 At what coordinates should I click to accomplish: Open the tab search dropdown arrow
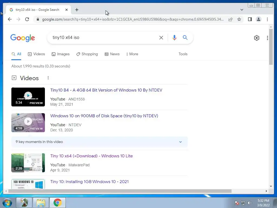click(242, 10)
